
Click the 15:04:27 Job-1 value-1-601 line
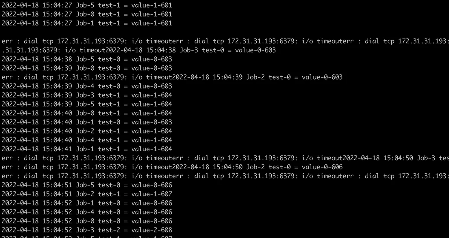tap(87, 23)
